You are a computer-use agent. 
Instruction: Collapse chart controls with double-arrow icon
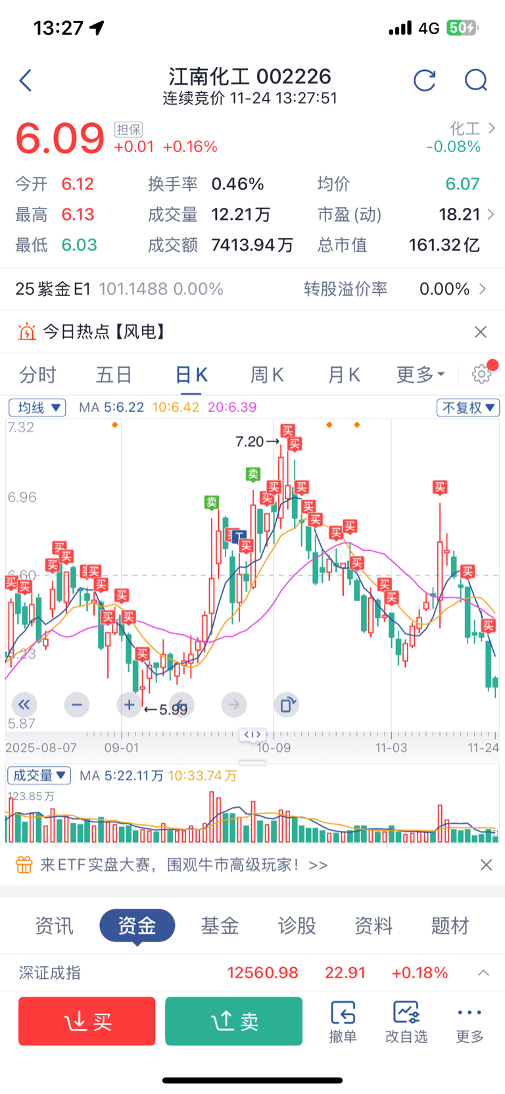pos(24,705)
